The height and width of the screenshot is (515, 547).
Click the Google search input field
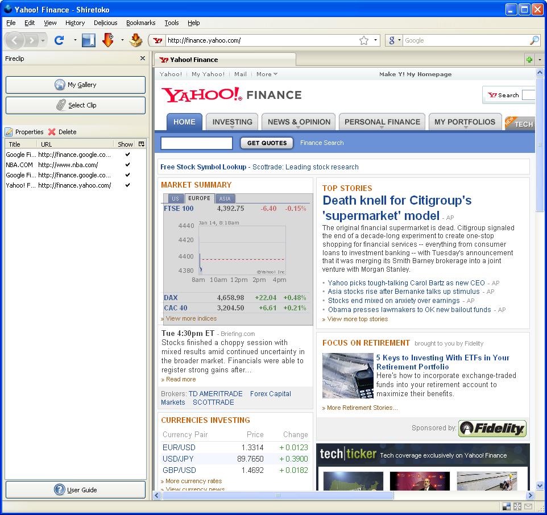click(x=466, y=40)
